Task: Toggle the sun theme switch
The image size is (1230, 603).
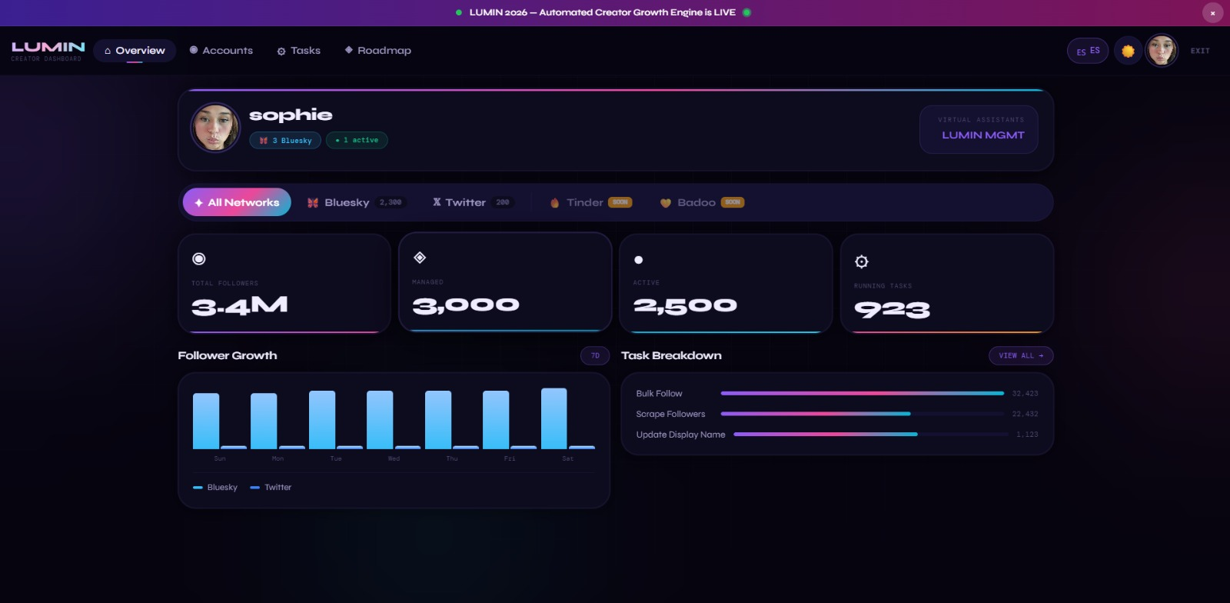Action: pos(1128,51)
